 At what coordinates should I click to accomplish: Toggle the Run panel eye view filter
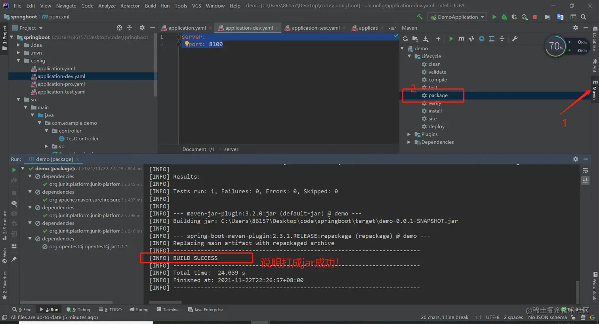[14, 203]
